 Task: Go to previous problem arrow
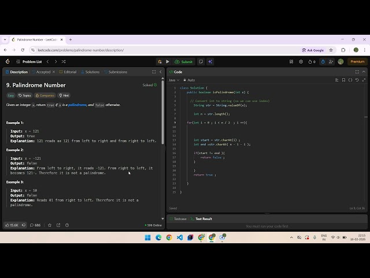pos(47,62)
